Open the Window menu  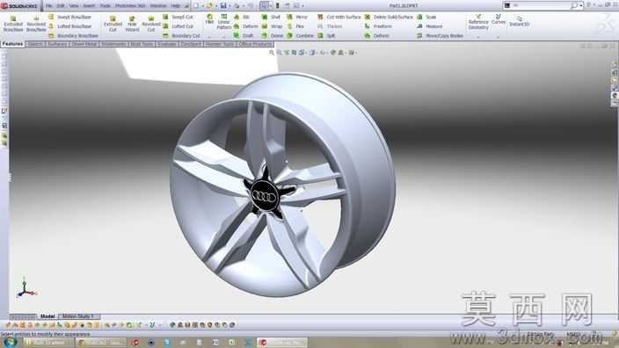click(x=158, y=5)
